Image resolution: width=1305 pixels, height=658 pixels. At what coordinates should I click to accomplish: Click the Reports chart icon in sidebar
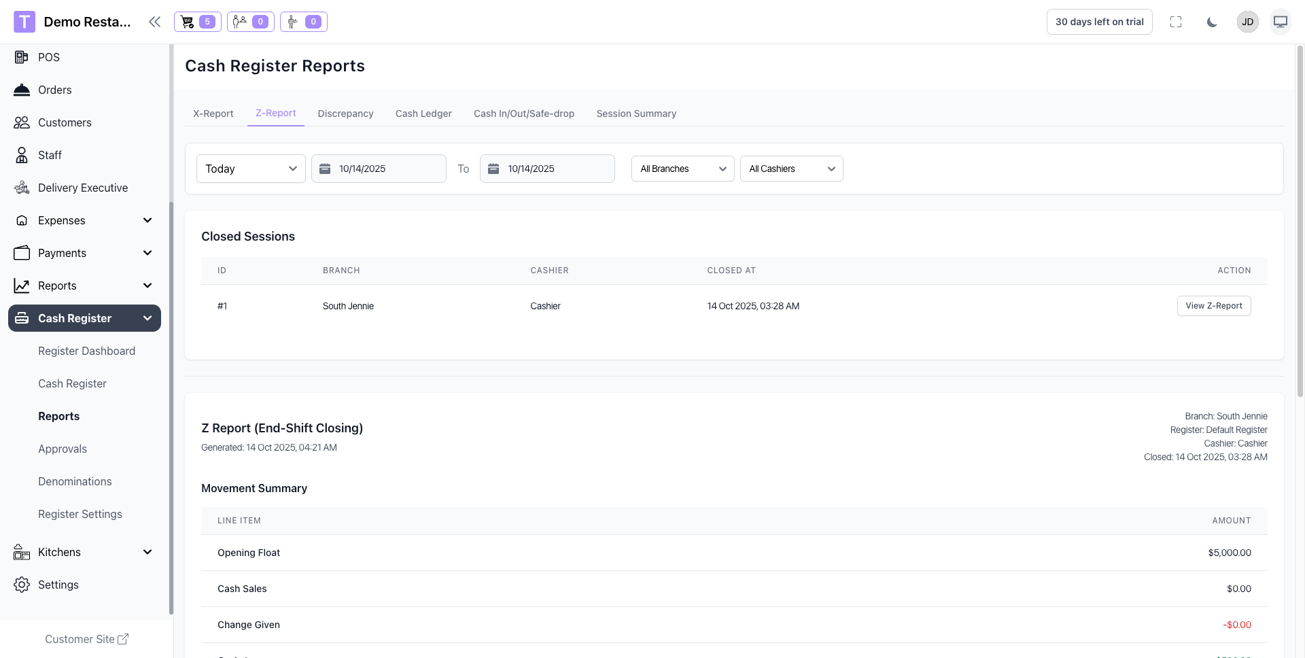coord(22,285)
